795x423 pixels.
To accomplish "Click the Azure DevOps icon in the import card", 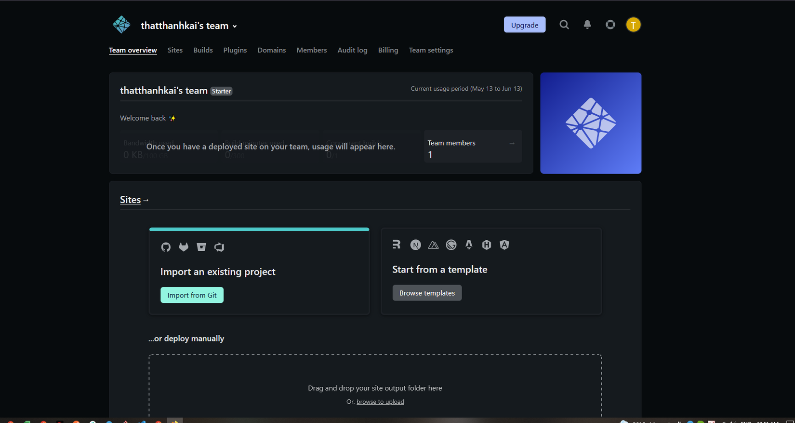I will (x=219, y=247).
